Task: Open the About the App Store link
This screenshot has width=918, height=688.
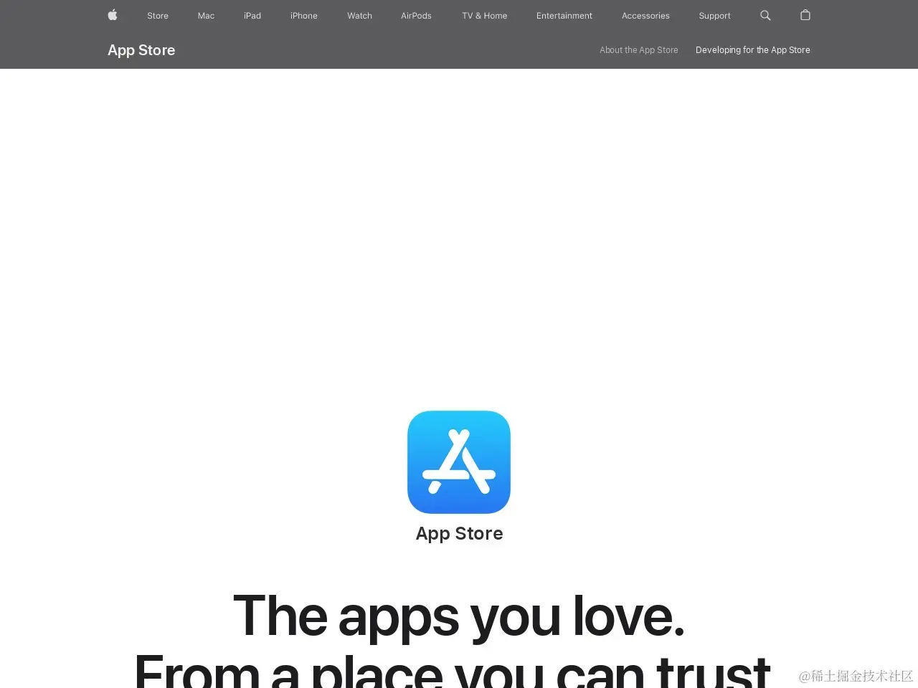Action: (639, 50)
